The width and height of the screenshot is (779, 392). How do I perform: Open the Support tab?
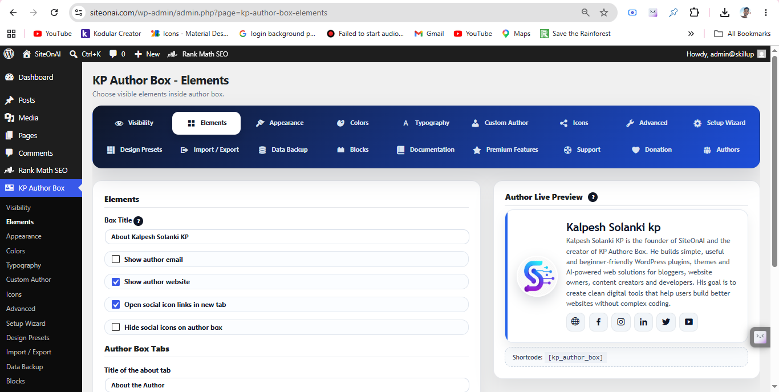[x=582, y=149]
